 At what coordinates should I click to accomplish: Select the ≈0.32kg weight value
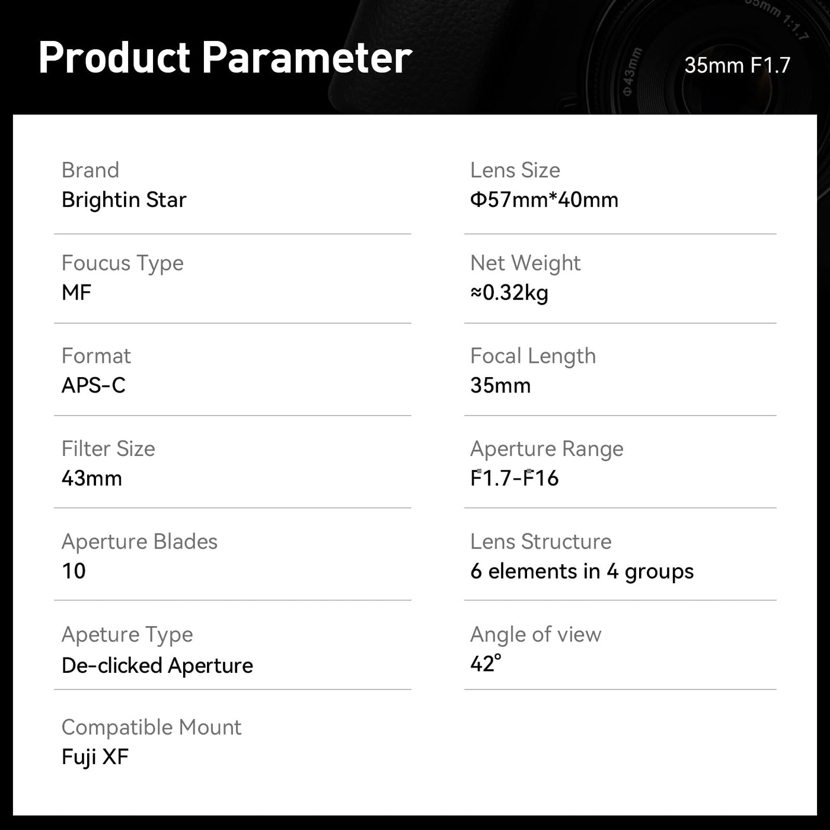(x=509, y=293)
